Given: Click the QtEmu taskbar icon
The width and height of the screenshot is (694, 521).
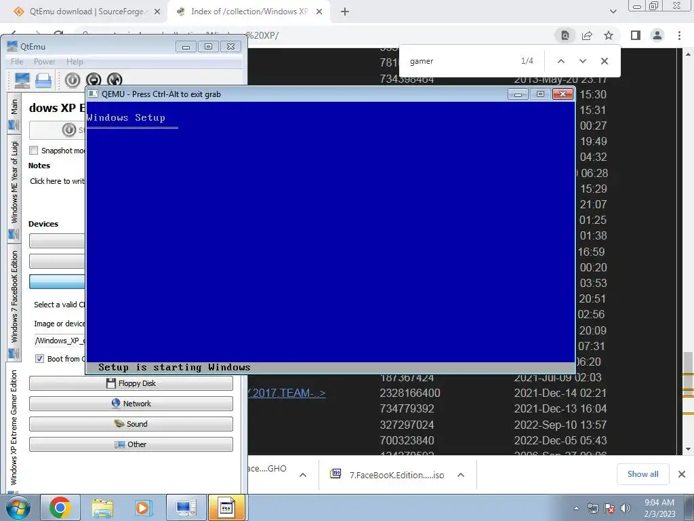Looking at the screenshot, I should [x=186, y=507].
